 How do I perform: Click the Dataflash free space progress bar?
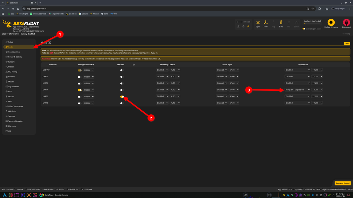pos(312,24)
